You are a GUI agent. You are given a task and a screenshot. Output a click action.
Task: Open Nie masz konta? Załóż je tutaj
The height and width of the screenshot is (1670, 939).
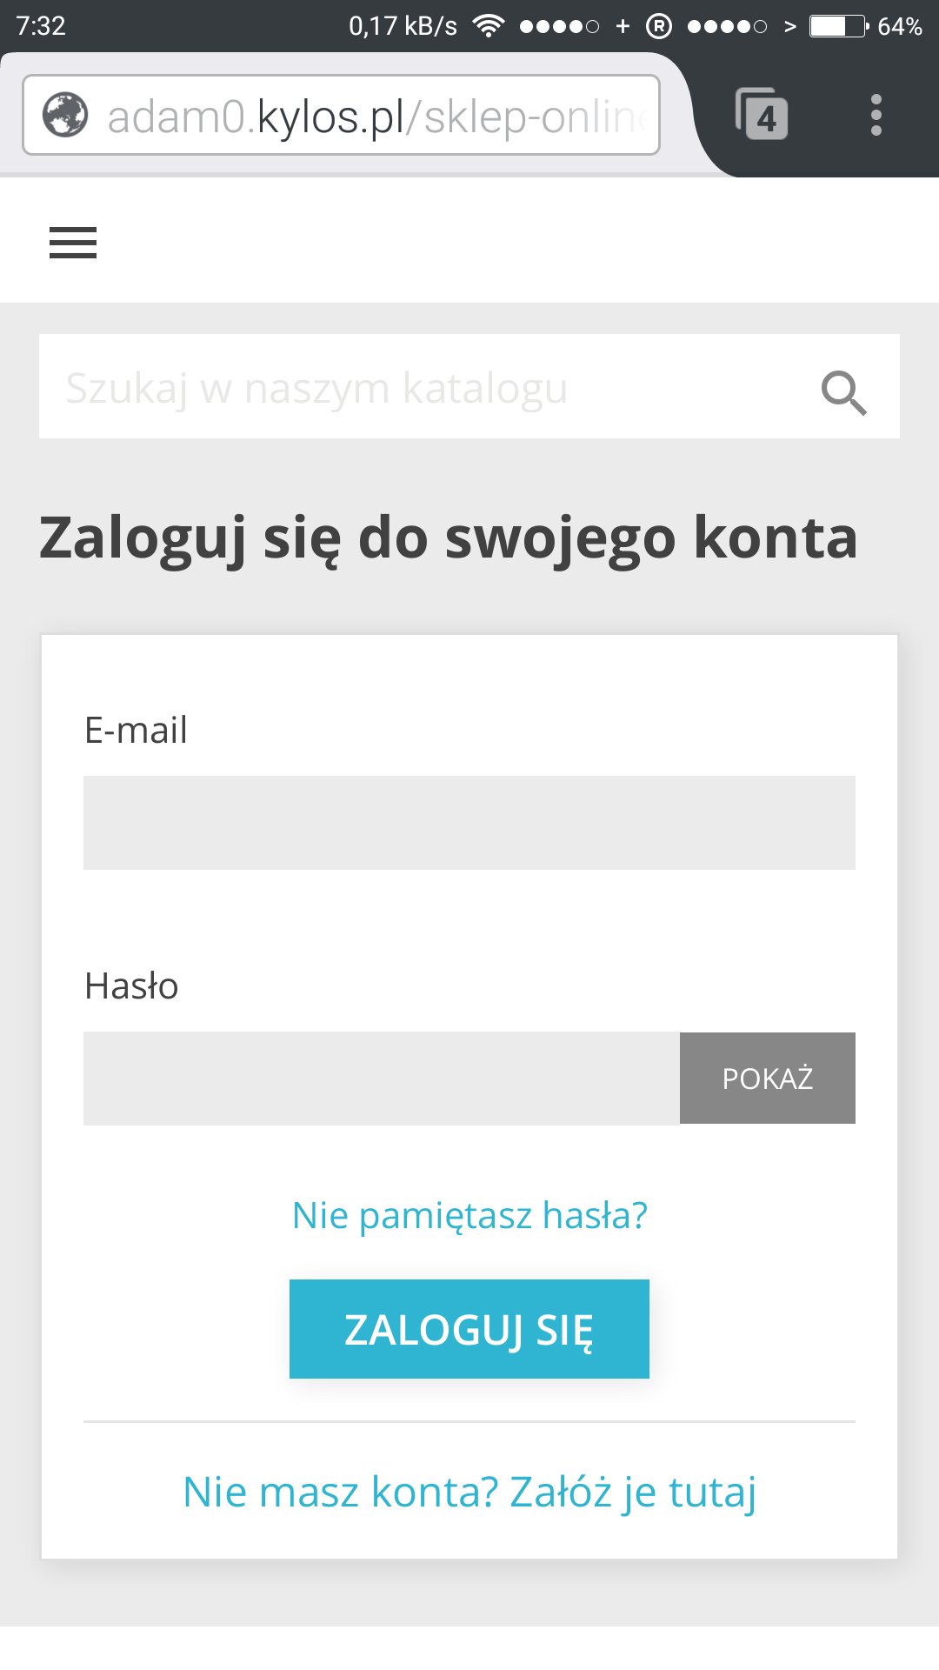coord(469,1492)
